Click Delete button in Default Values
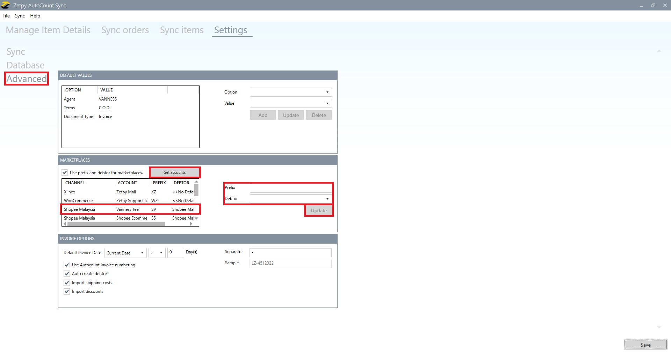671x363 pixels. (x=319, y=115)
